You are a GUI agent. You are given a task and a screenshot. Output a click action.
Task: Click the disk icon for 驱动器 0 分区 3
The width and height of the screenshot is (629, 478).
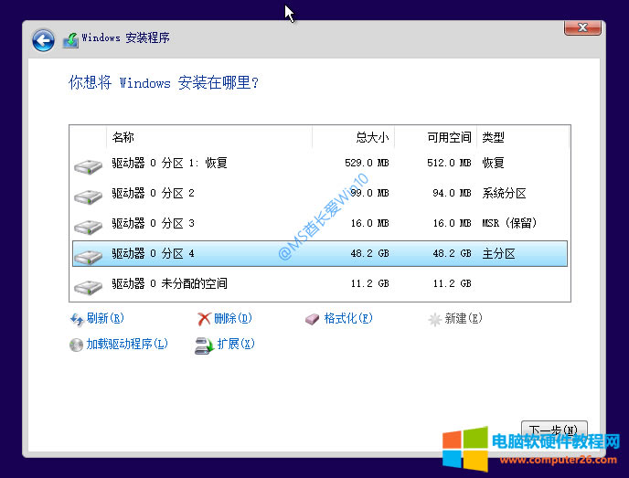[x=89, y=227]
